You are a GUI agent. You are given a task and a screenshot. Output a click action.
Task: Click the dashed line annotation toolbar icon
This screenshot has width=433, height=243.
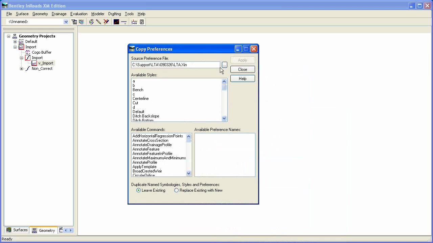pyautogui.click(x=124, y=22)
